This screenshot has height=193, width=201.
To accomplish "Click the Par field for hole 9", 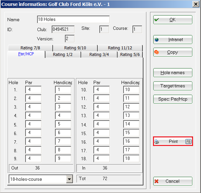I will [33, 159].
